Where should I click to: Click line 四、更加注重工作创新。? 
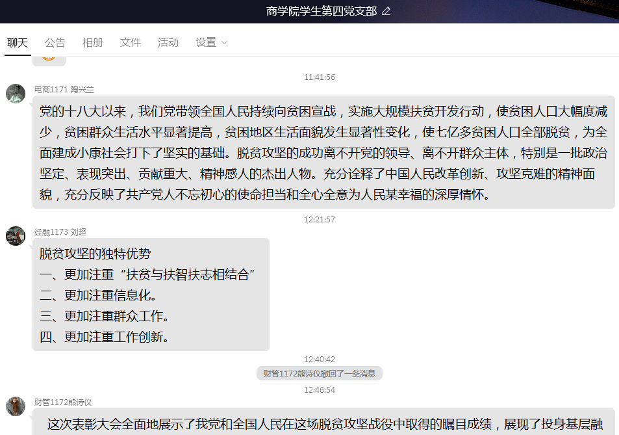(x=105, y=337)
